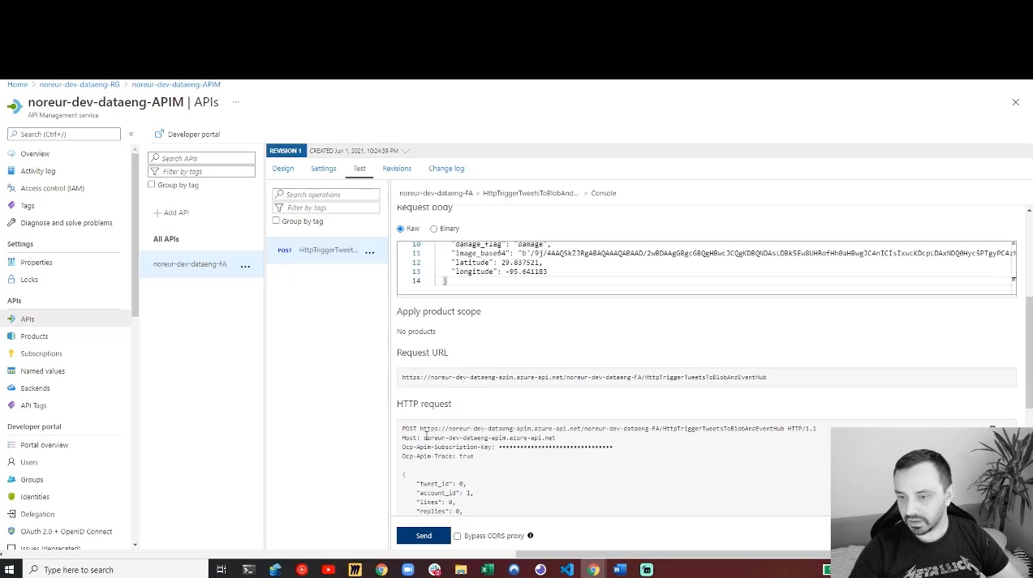The image size is (1033, 578).
Task: Click the API Tags icon
Action: point(11,405)
